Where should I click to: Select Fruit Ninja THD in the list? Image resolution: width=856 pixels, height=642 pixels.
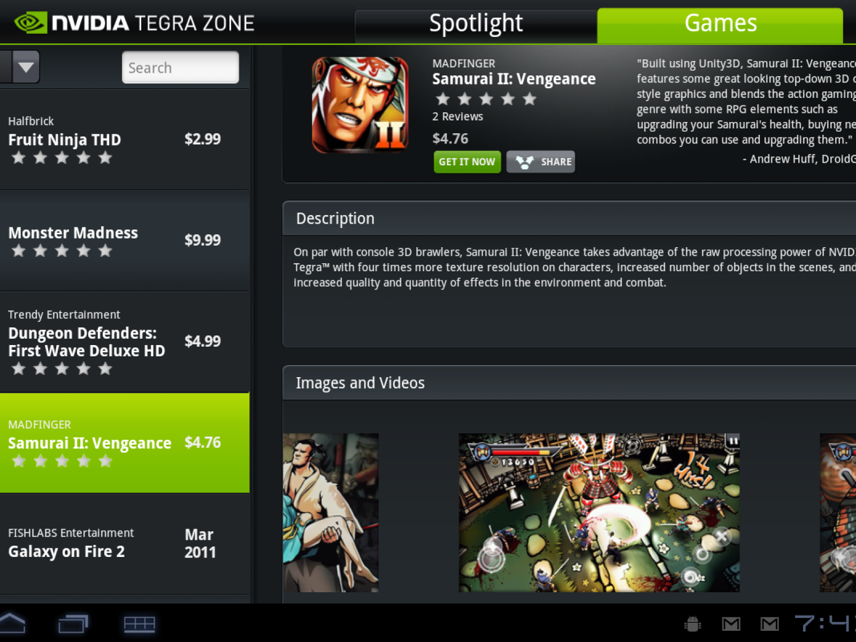coord(125,140)
